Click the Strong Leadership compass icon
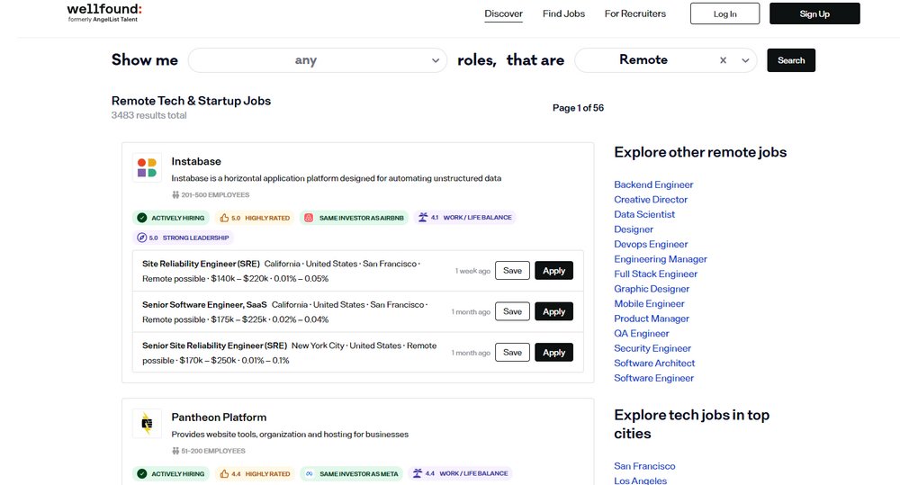This screenshot has width=900, height=485. [x=142, y=238]
